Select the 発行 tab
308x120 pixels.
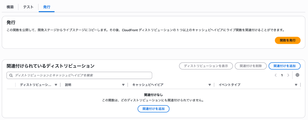pyautogui.click(x=47, y=7)
